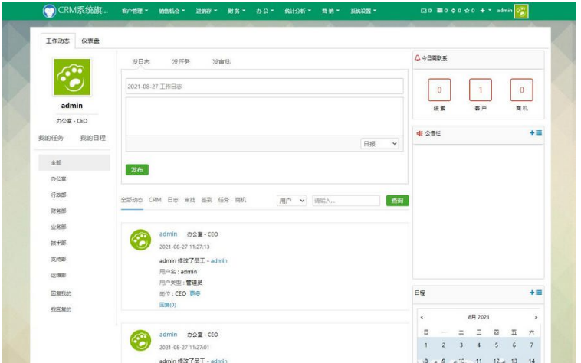
Task: Select 全部 in department list
Action: click(74, 162)
